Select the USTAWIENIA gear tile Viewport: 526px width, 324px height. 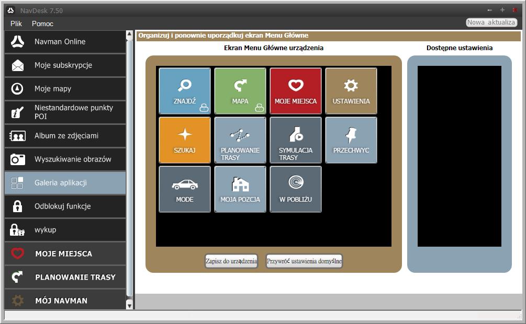351,91
